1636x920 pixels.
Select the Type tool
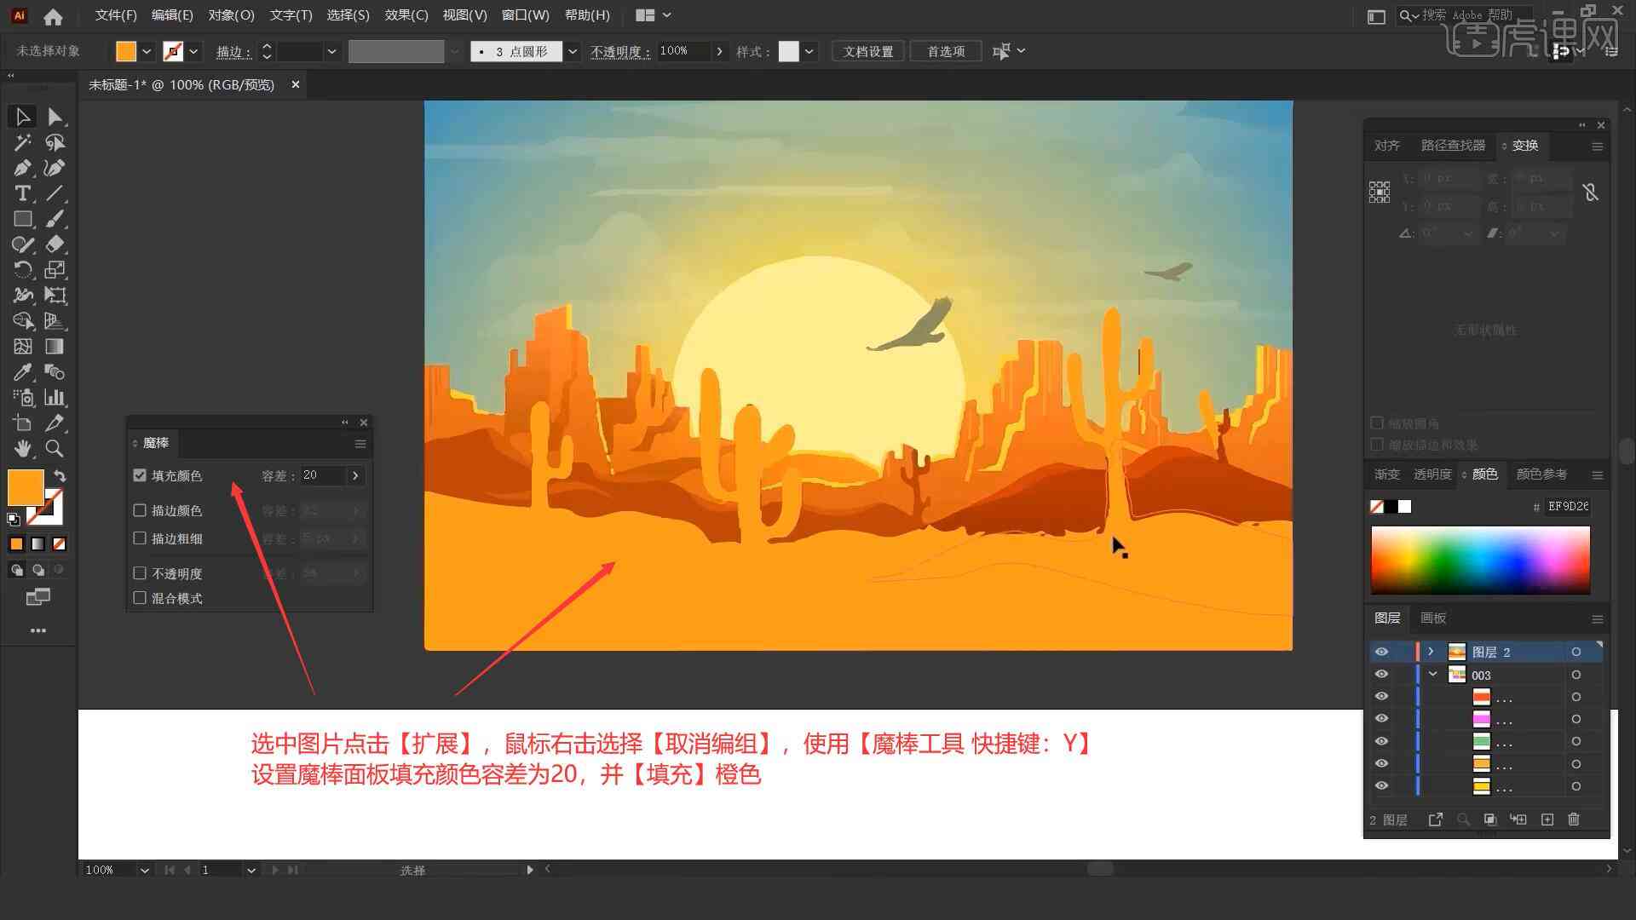(20, 193)
